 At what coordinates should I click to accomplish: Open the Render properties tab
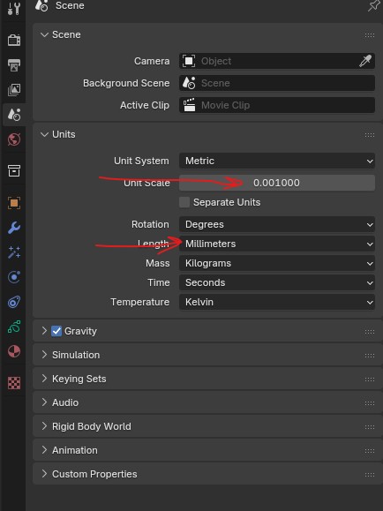pos(14,40)
